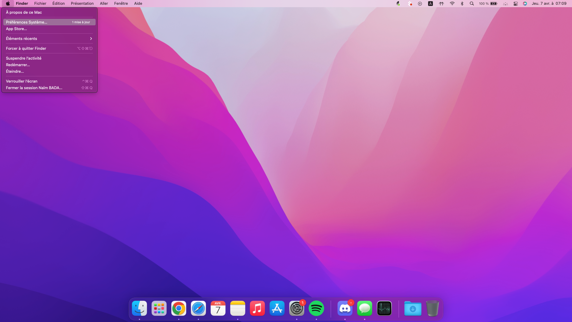Image resolution: width=572 pixels, height=322 pixels.
Task: Launch Apple Music from the Dock
Action: click(257, 309)
